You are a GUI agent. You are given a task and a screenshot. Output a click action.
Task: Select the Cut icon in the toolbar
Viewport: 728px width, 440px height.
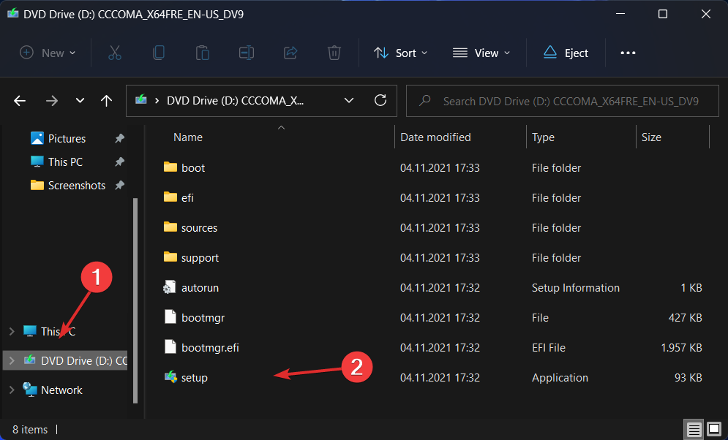(114, 52)
